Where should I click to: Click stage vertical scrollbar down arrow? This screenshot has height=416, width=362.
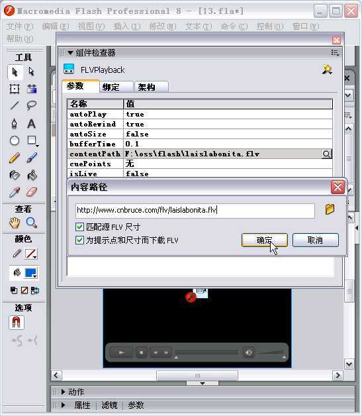tap(349, 364)
